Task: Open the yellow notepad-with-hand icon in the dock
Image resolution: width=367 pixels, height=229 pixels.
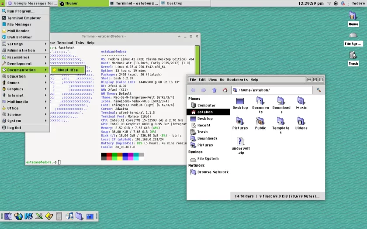Action: [49, 216]
